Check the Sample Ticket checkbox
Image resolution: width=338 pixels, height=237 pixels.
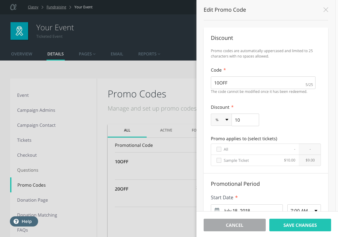[x=219, y=160]
